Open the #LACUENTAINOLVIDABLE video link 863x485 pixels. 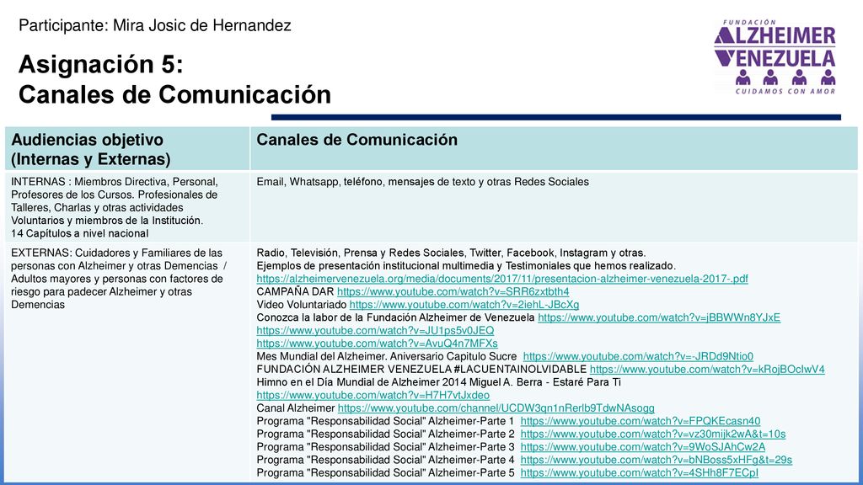tap(707, 370)
